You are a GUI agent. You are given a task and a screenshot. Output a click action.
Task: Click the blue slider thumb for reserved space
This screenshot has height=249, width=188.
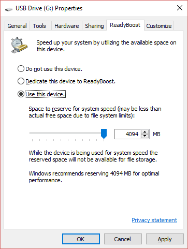[104, 134]
